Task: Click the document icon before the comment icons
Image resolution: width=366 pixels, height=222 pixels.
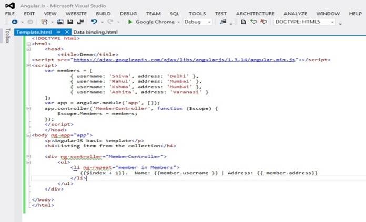Action: (x=243, y=22)
